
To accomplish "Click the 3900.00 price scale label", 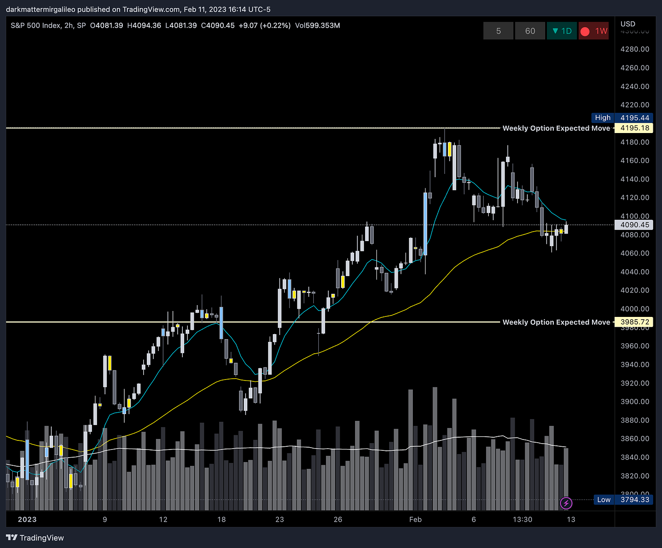I will (x=635, y=401).
